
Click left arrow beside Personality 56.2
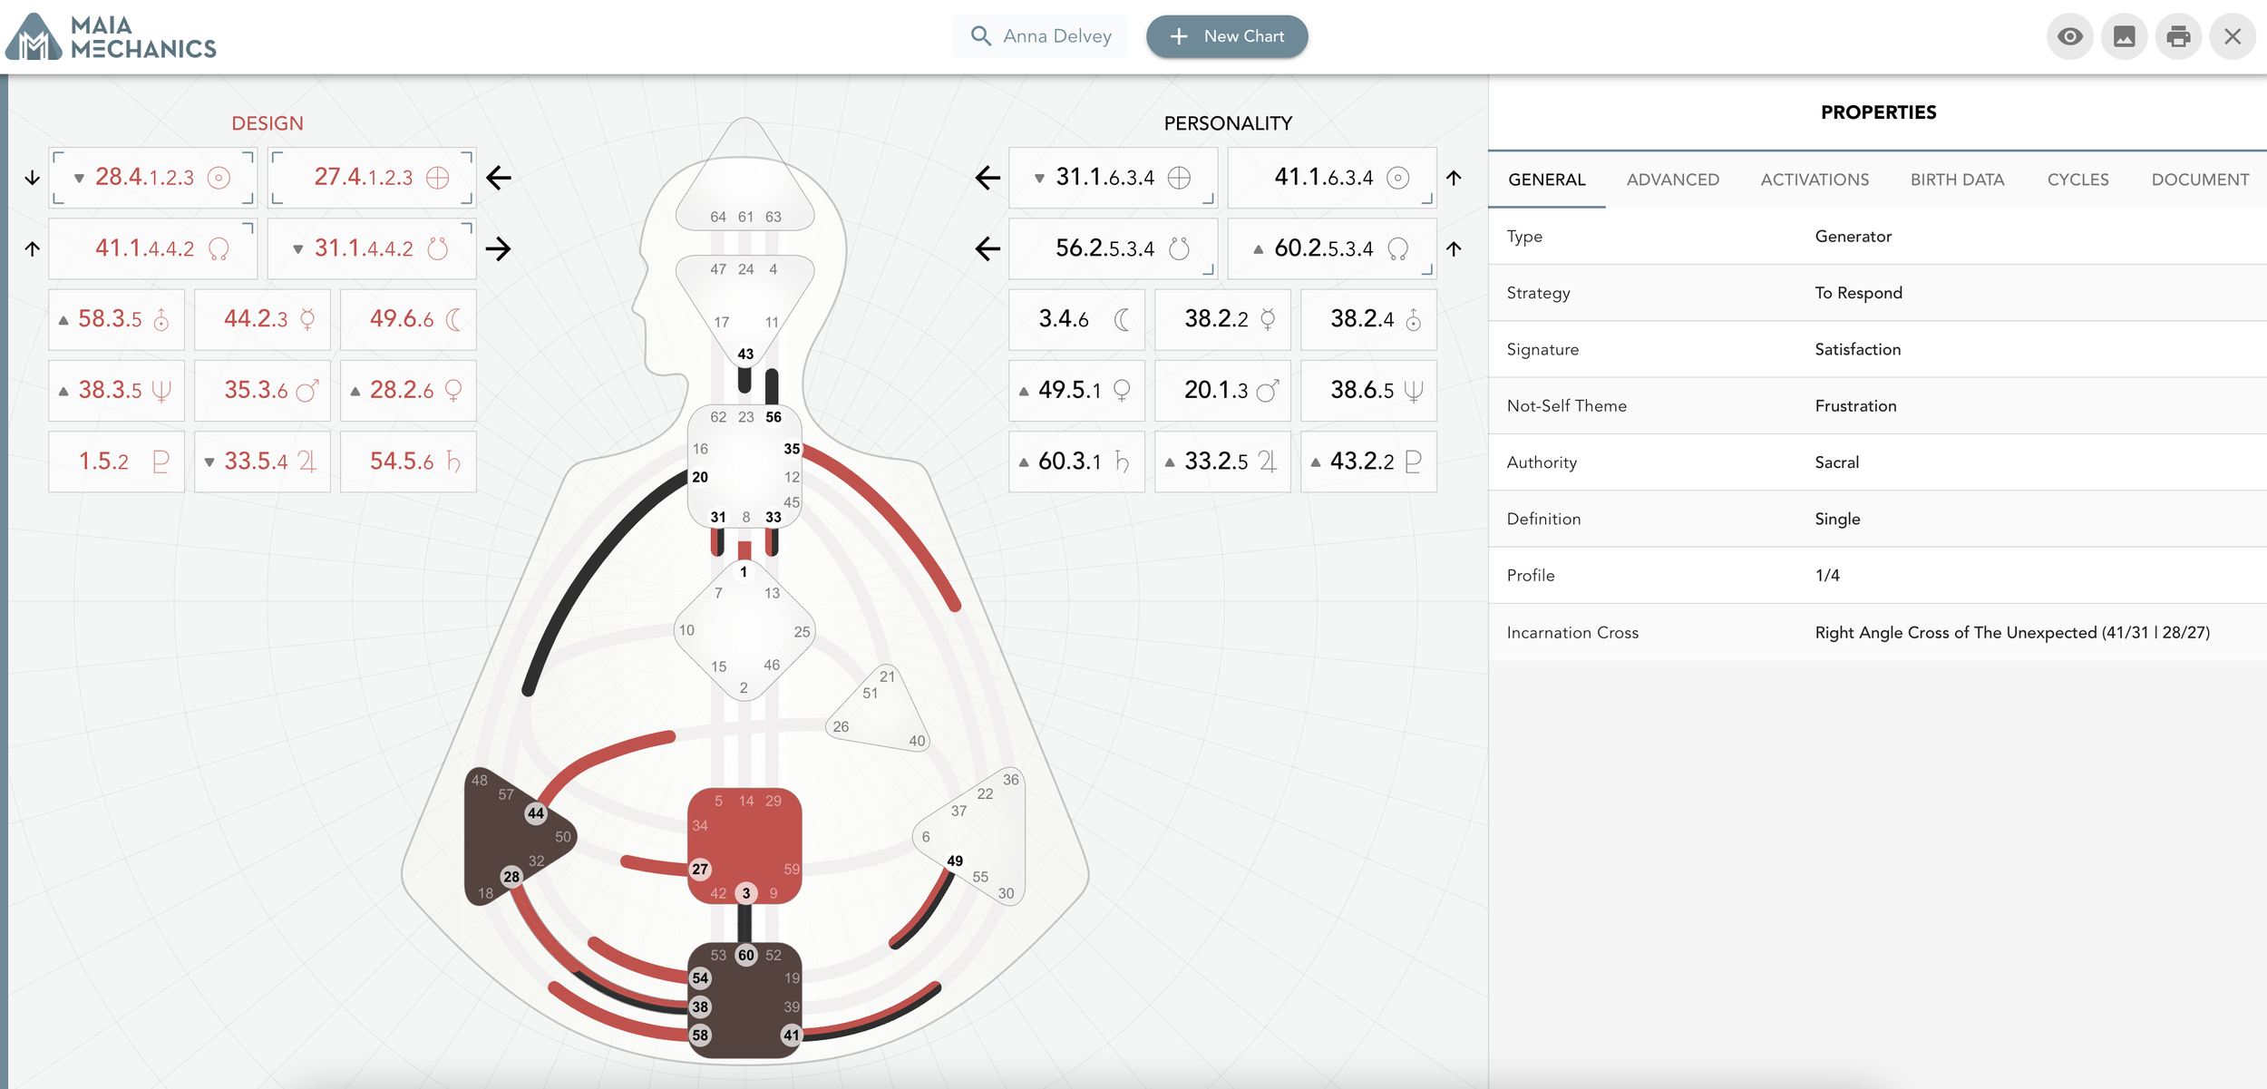click(x=988, y=248)
